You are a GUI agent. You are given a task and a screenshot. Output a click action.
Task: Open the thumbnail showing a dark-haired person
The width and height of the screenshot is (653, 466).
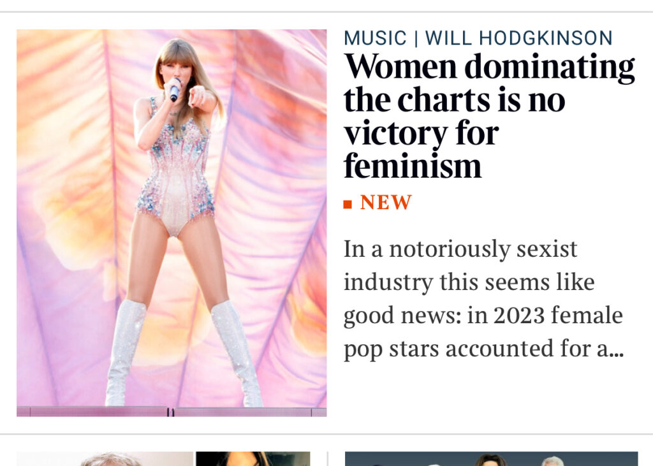253,458
